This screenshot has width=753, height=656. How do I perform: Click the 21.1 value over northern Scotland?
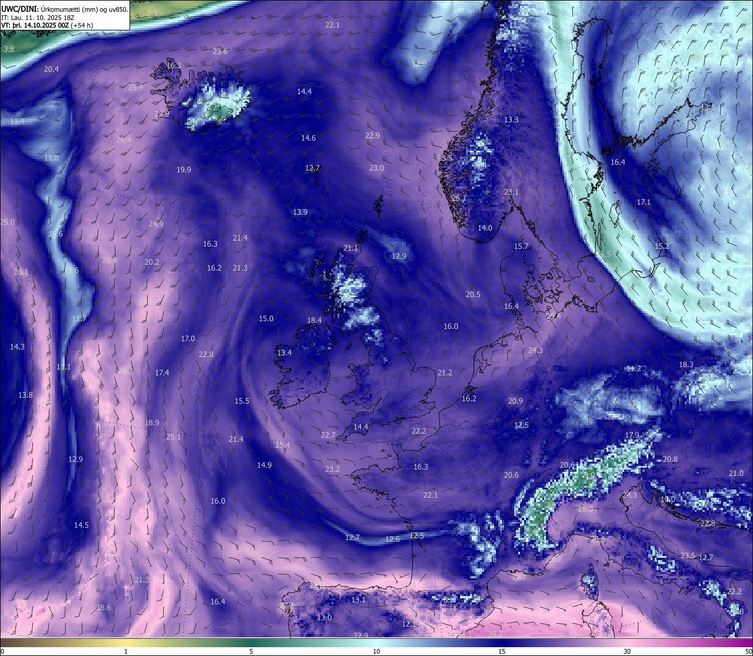tap(351, 248)
